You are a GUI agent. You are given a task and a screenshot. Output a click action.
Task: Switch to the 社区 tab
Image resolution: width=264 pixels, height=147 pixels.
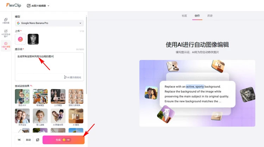(x=184, y=16)
